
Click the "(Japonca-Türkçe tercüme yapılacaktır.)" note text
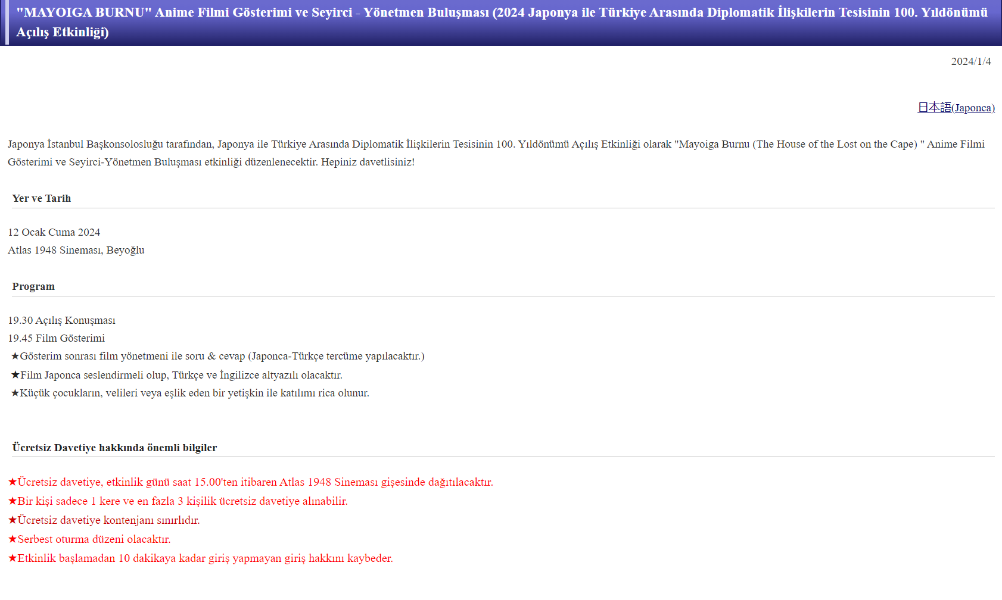pyautogui.click(x=336, y=356)
